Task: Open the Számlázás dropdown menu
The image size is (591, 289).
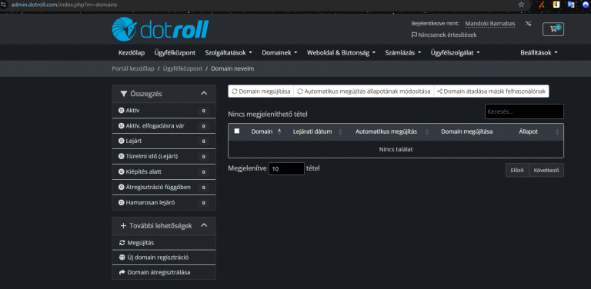Action: pyautogui.click(x=403, y=53)
